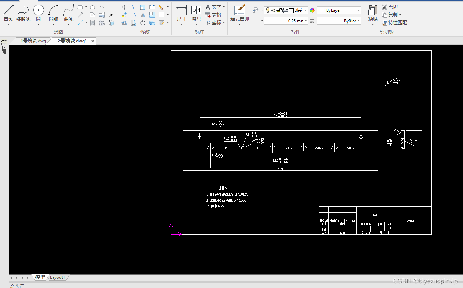Open the 尺寸 dimension tool

coord(181,13)
